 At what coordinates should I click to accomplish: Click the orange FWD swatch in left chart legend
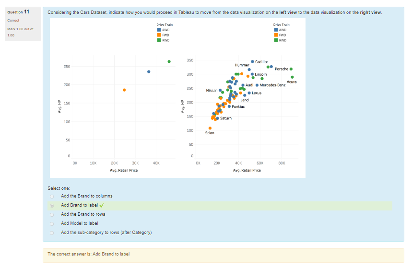tap(159, 35)
